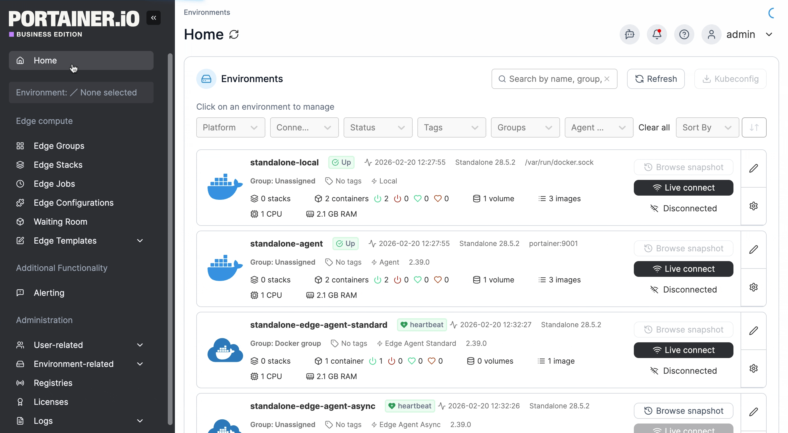Click Clear all filters link
Screen dimensions: 788x433
tap(654, 127)
